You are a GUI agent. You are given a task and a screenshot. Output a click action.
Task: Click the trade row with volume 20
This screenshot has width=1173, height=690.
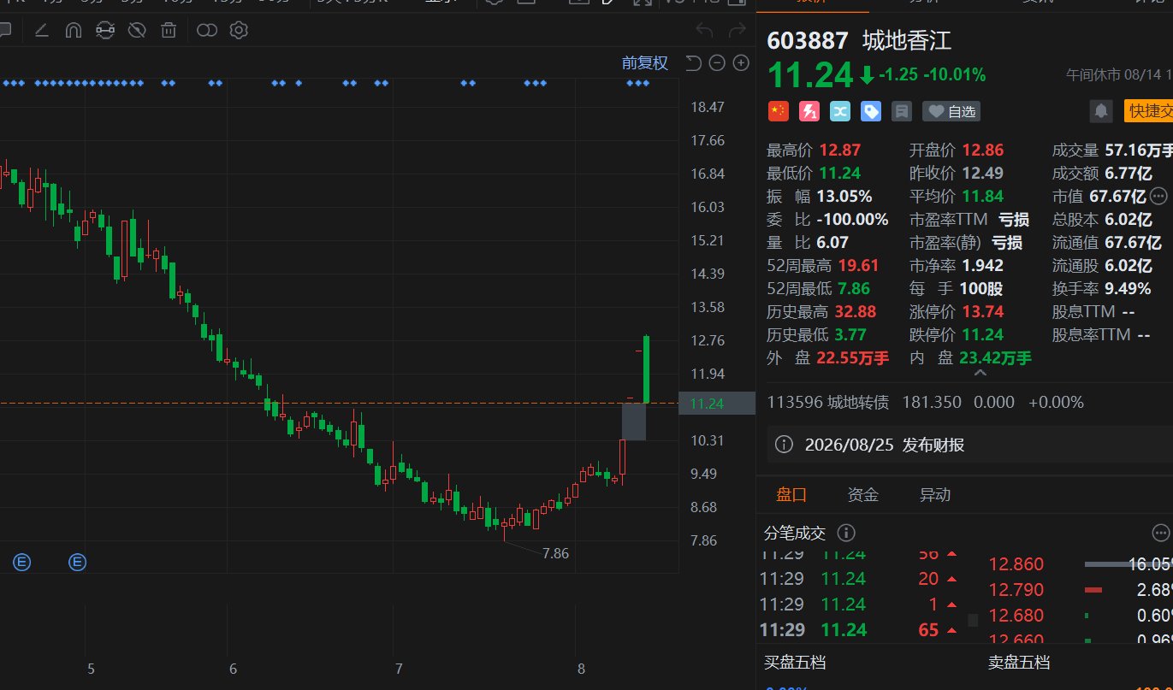[859, 579]
